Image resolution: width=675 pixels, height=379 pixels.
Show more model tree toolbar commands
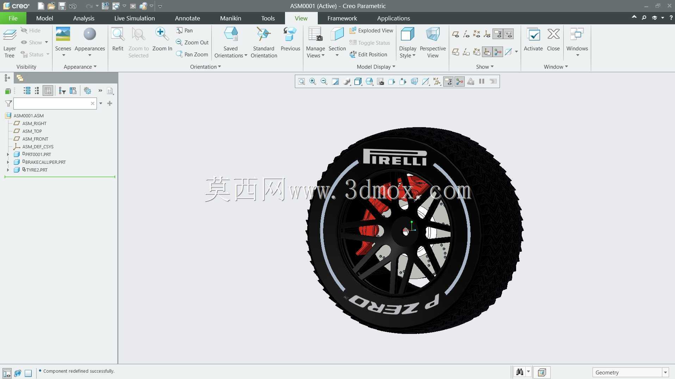100,91
